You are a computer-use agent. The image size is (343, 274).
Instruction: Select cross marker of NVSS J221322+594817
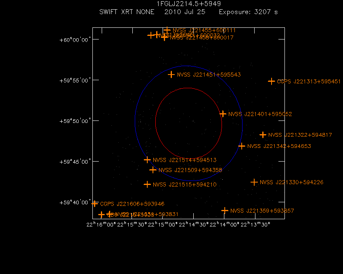[x=263, y=135]
